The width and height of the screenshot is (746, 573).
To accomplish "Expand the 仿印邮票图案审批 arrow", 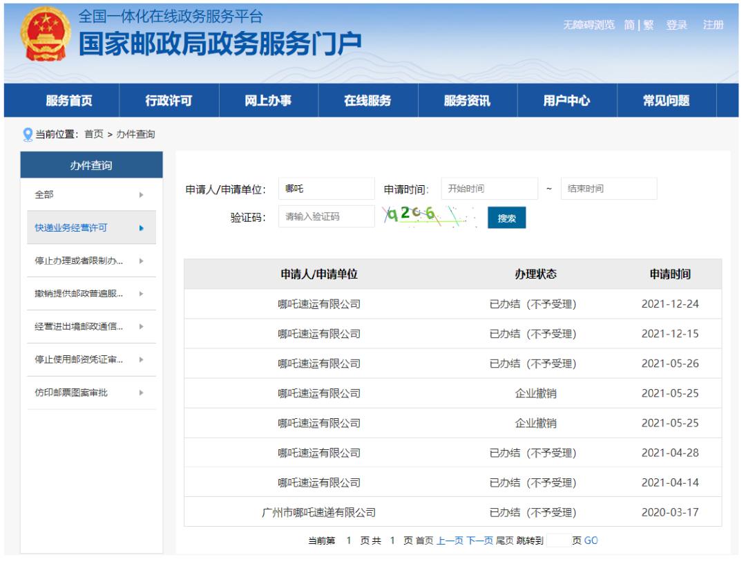I will tap(142, 393).
